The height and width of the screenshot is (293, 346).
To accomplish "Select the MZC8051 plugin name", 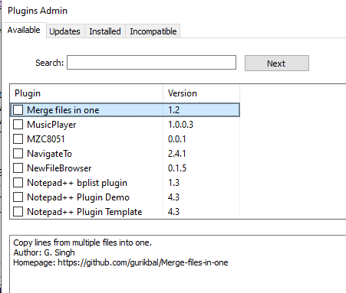I will click(x=46, y=139).
